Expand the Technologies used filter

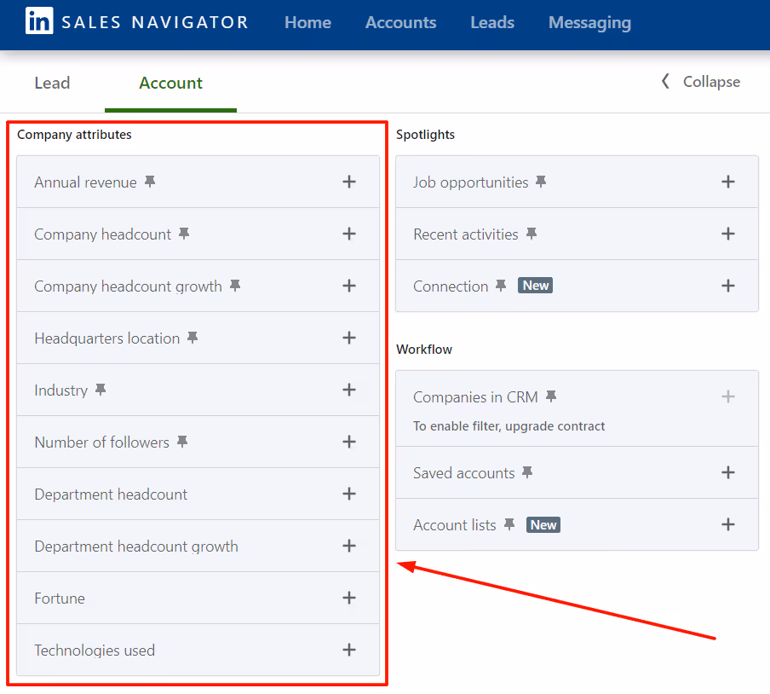[x=349, y=650]
